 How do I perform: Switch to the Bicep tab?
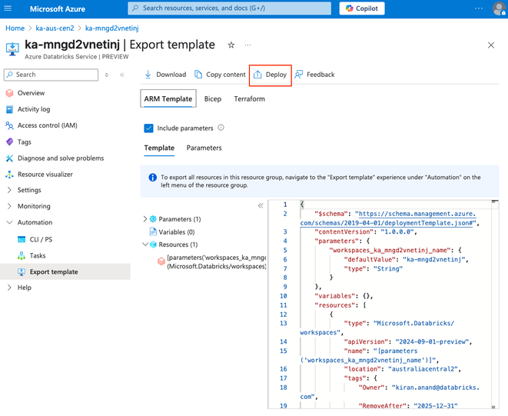pyautogui.click(x=213, y=99)
